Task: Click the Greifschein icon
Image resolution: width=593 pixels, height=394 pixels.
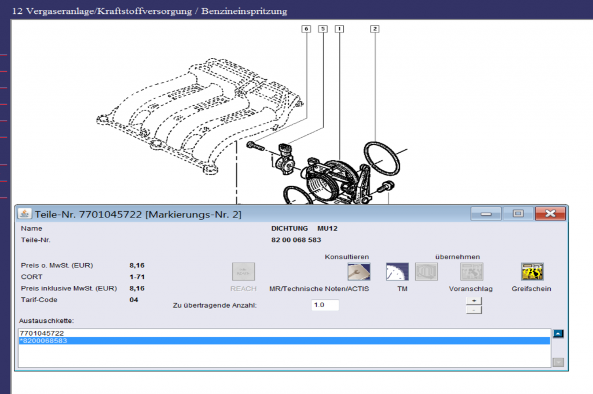Action: [x=532, y=271]
